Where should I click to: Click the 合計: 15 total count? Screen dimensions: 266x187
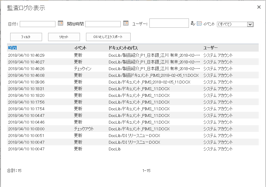point(14,171)
